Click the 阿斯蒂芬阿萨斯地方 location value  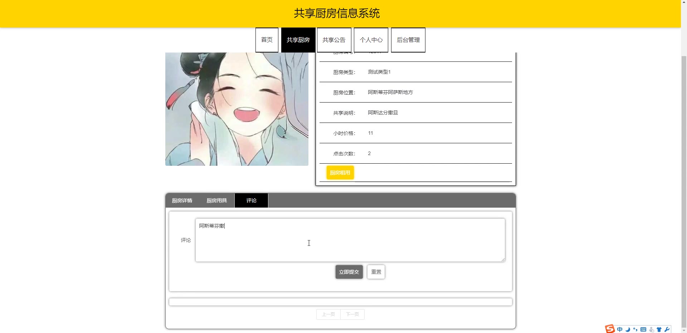(390, 92)
